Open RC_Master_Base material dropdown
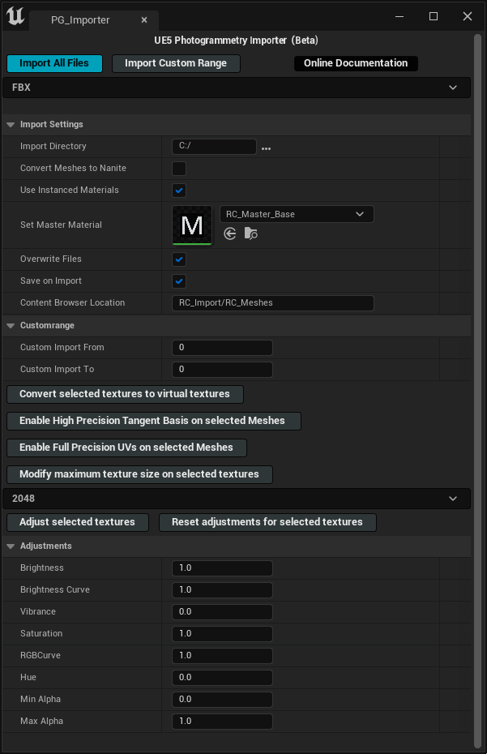487x754 pixels. click(x=297, y=215)
